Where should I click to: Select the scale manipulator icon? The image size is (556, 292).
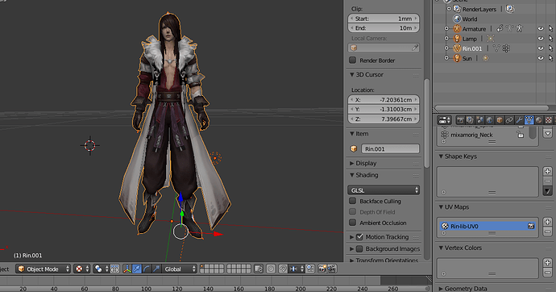point(156,269)
